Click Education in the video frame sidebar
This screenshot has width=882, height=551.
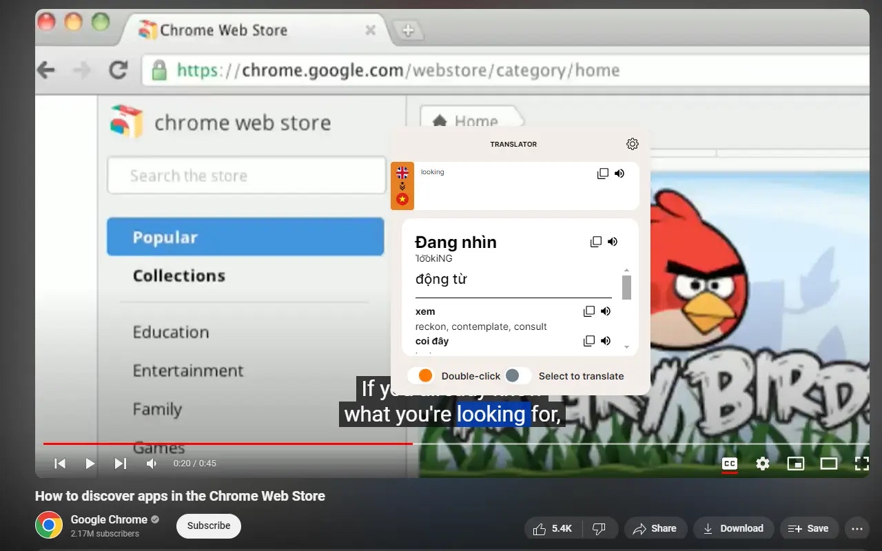171,332
